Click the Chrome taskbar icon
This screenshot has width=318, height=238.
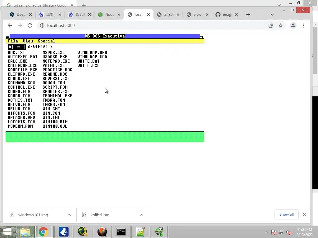43,232
